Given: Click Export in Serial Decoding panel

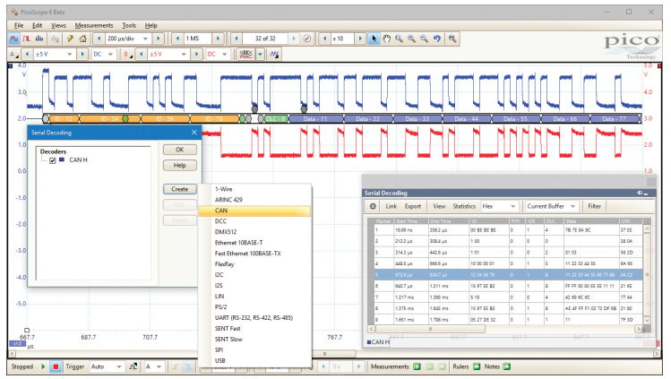Looking at the screenshot, I should (413, 206).
